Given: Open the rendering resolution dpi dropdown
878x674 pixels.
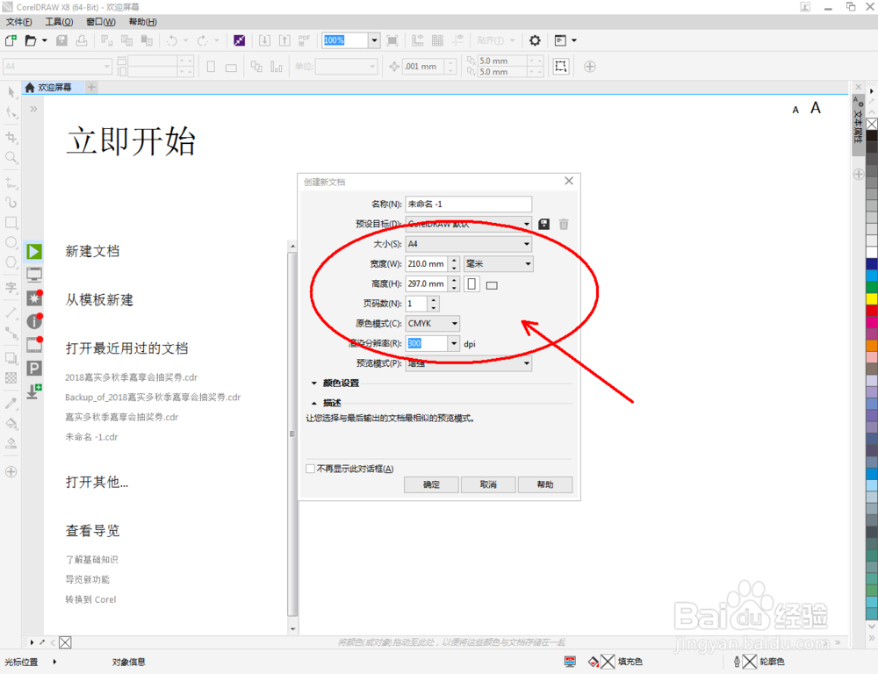Looking at the screenshot, I should pos(454,343).
